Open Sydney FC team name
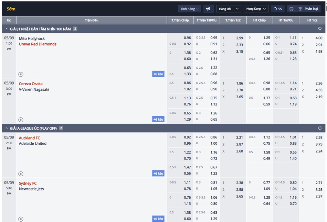Screen dimensions: 327x222 pos(28,184)
